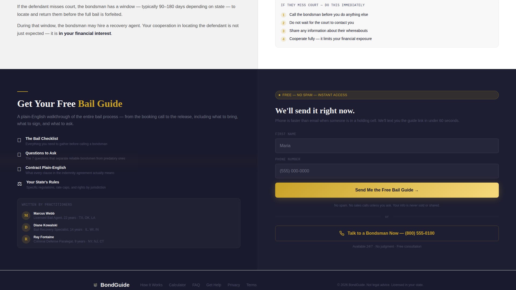Open the FAQ page from the footer
This screenshot has height=290, width=516.
click(x=196, y=285)
